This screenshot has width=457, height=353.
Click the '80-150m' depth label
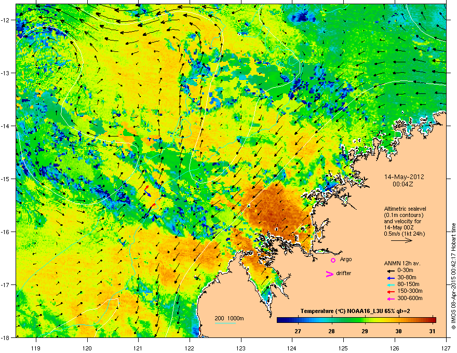click(x=408, y=284)
